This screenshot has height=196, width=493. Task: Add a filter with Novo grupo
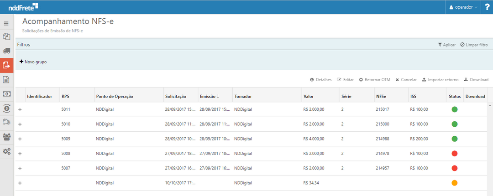tap(33, 62)
